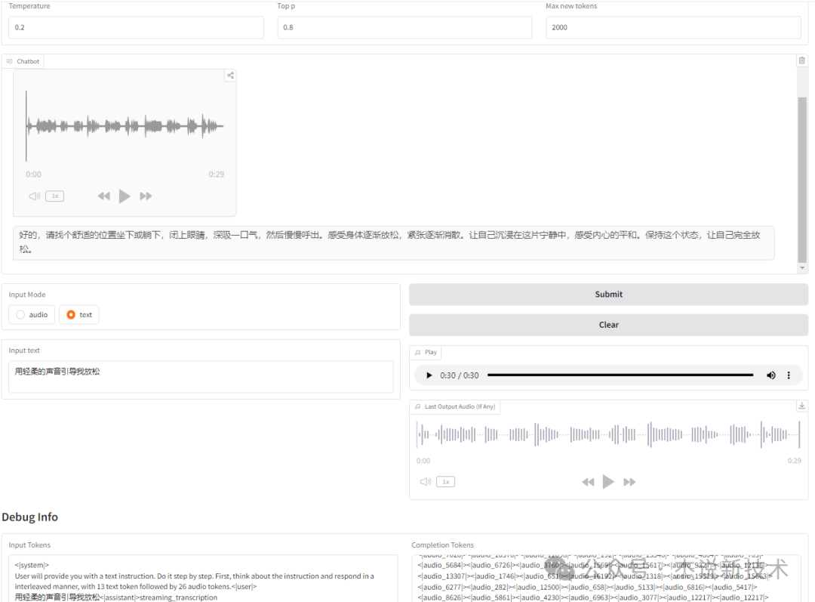Viewport: 815px width, 602px height.
Task: Mute Last Output Audio via speaker icon
Action: (x=425, y=482)
